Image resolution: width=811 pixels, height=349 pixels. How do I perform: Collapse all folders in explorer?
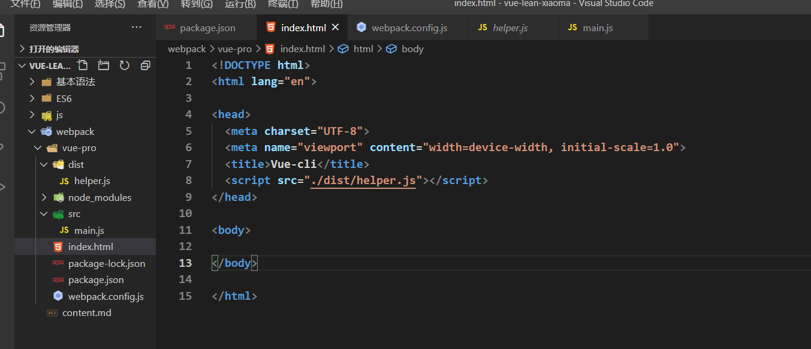coord(146,65)
